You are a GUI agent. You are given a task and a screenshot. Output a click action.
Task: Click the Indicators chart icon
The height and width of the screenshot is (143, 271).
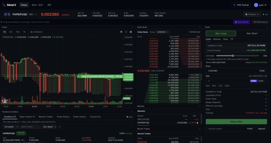32,32
